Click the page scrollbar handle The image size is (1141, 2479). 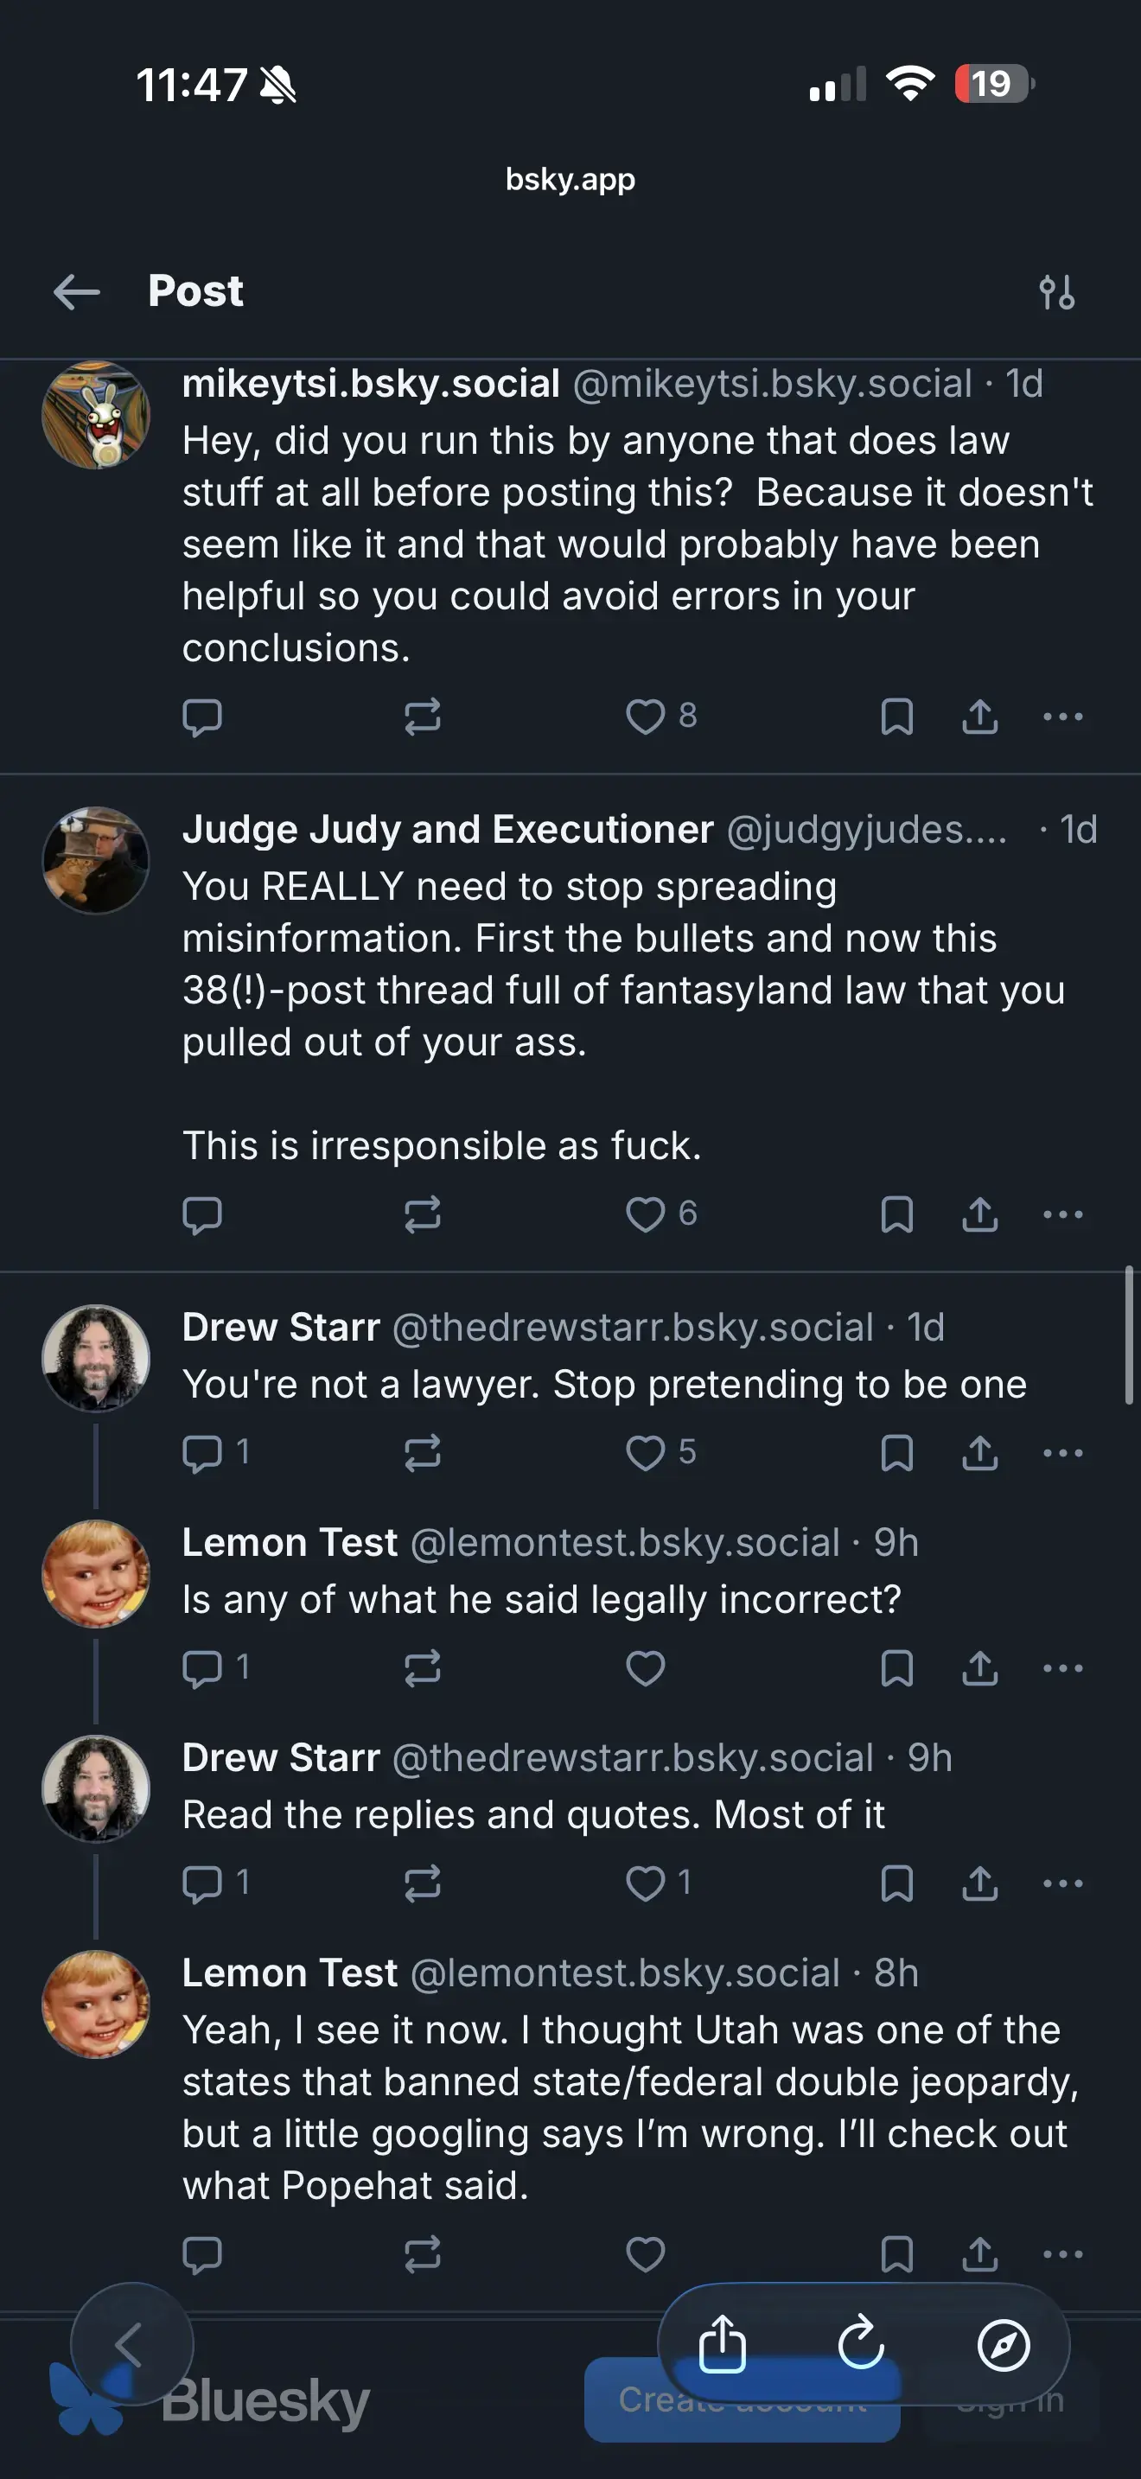[x=1129, y=1335]
